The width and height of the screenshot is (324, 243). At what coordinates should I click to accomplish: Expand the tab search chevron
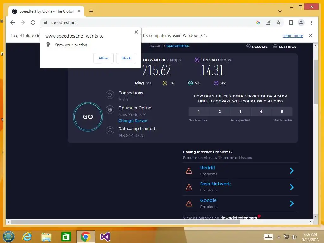280,11
